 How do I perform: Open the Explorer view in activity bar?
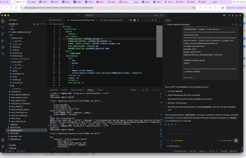click(x=3, y=21)
